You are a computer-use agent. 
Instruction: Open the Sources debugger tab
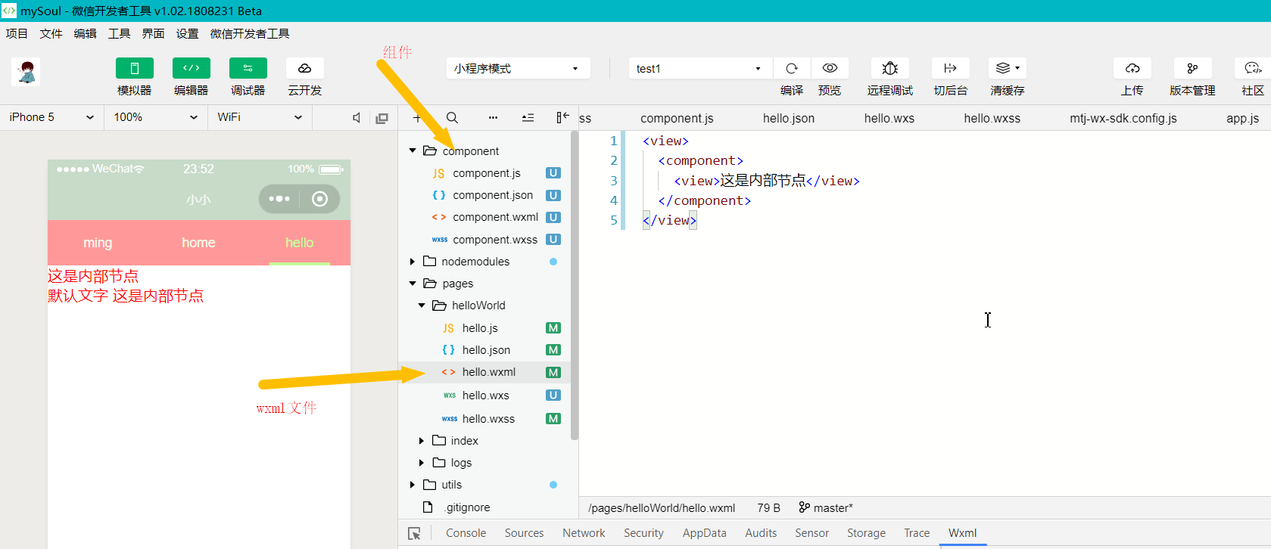[525, 533]
